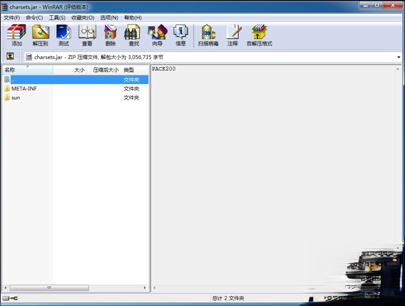This screenshot has width=405, height=306.
Task: Sort by the 名称 column header
Action: pyautogui.click(x=10, y=70)
